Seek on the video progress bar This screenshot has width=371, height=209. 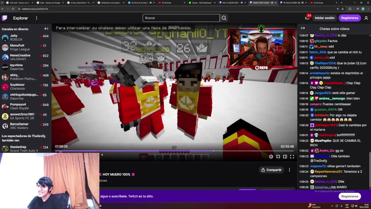[x=174, y=151]
